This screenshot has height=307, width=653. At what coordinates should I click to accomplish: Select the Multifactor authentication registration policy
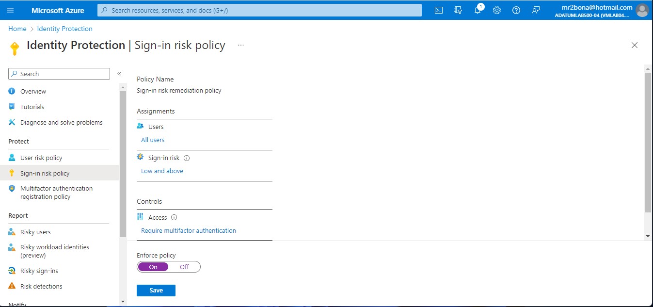[x=56, y=192]
